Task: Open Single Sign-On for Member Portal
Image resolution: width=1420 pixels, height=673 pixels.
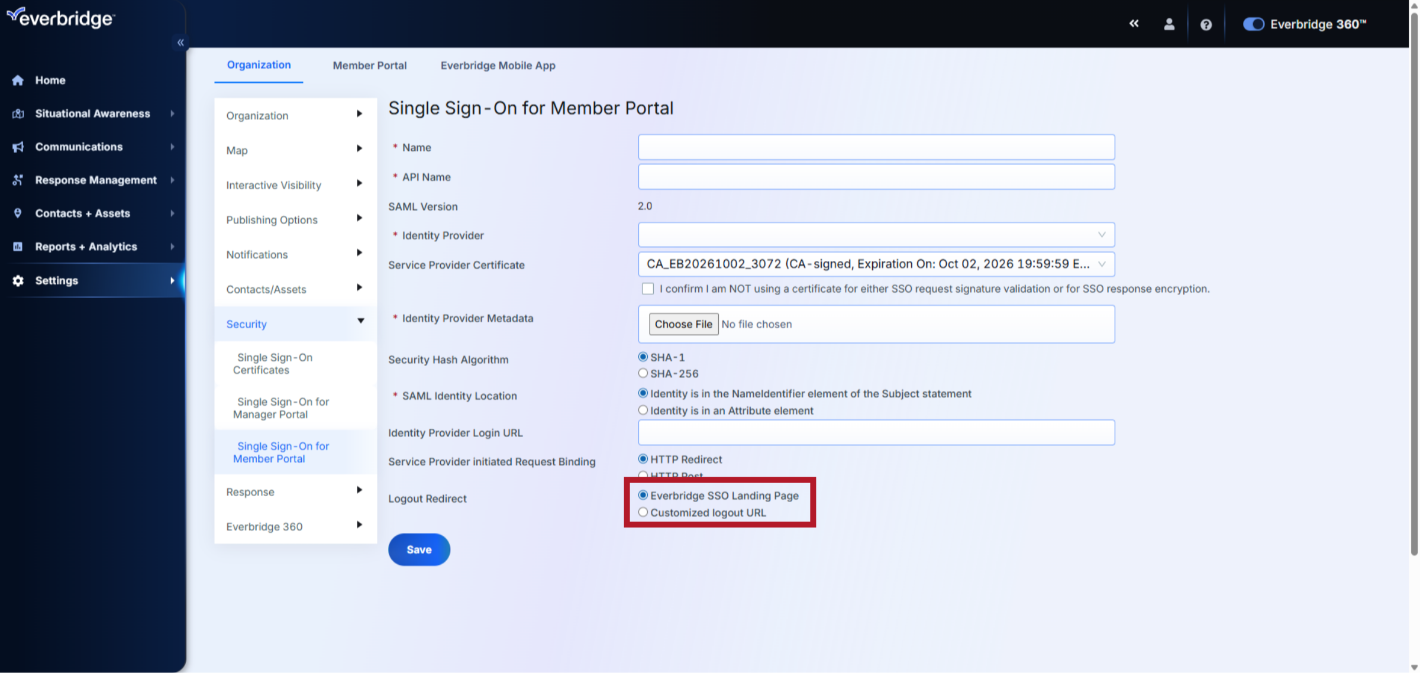Action: (295, 452)
